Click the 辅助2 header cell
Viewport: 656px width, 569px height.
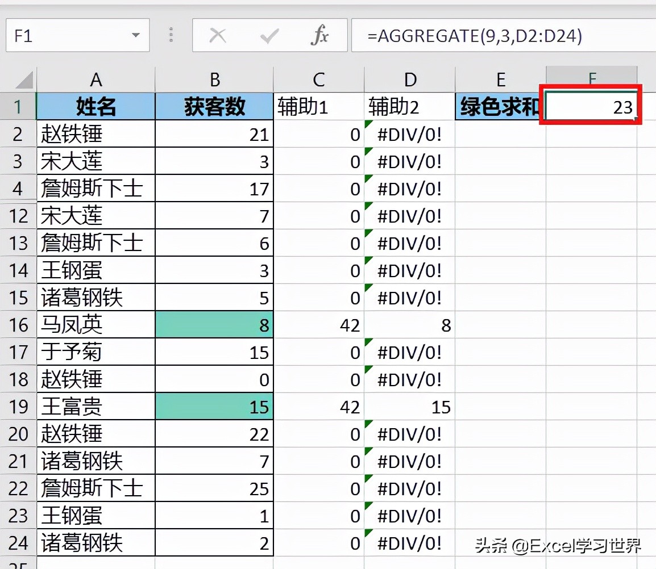410,107
